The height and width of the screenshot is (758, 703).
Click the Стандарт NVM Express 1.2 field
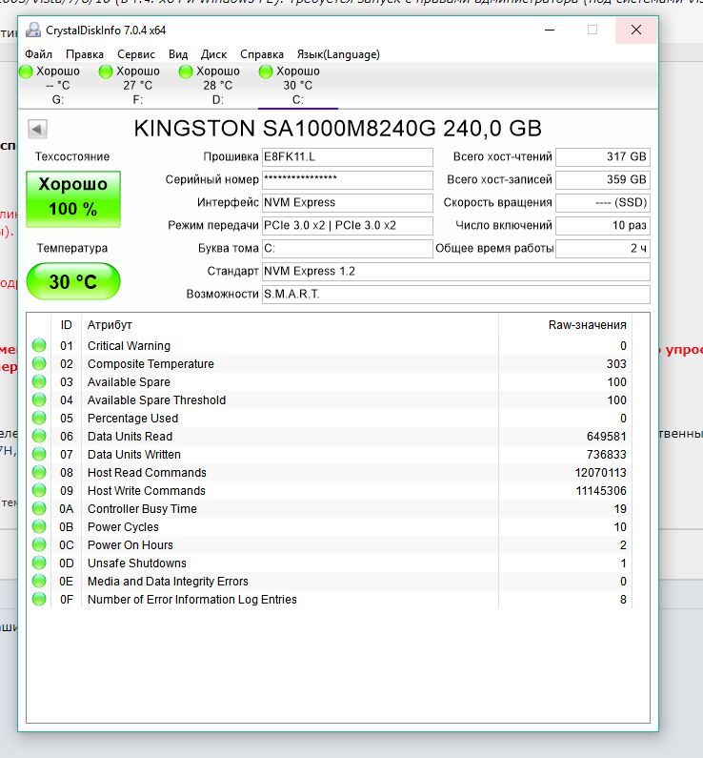click(x=455, y=271)
